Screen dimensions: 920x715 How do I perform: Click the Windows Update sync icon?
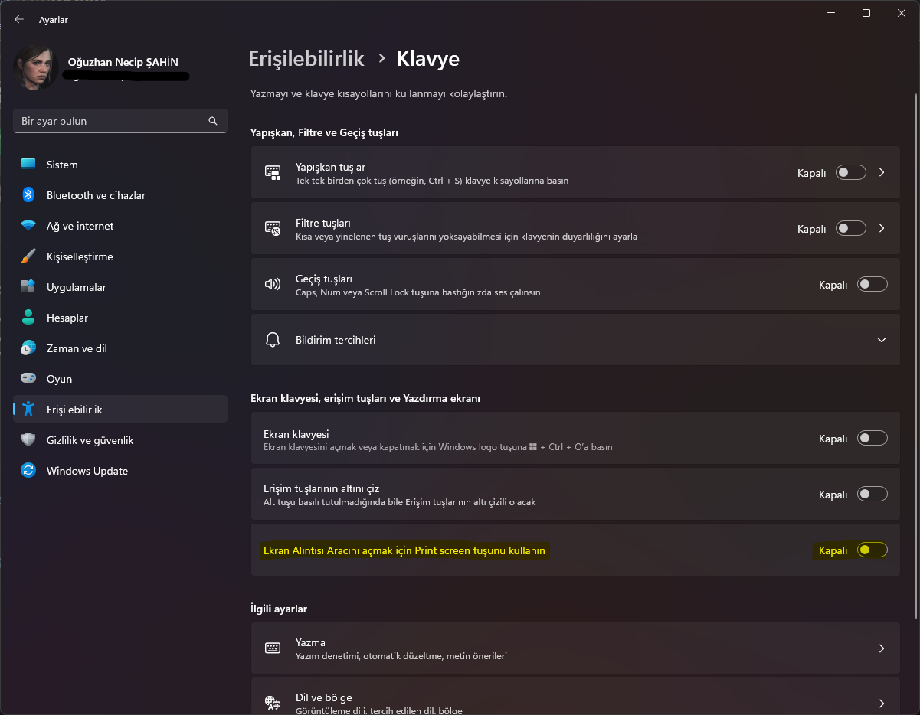[28, 471]
